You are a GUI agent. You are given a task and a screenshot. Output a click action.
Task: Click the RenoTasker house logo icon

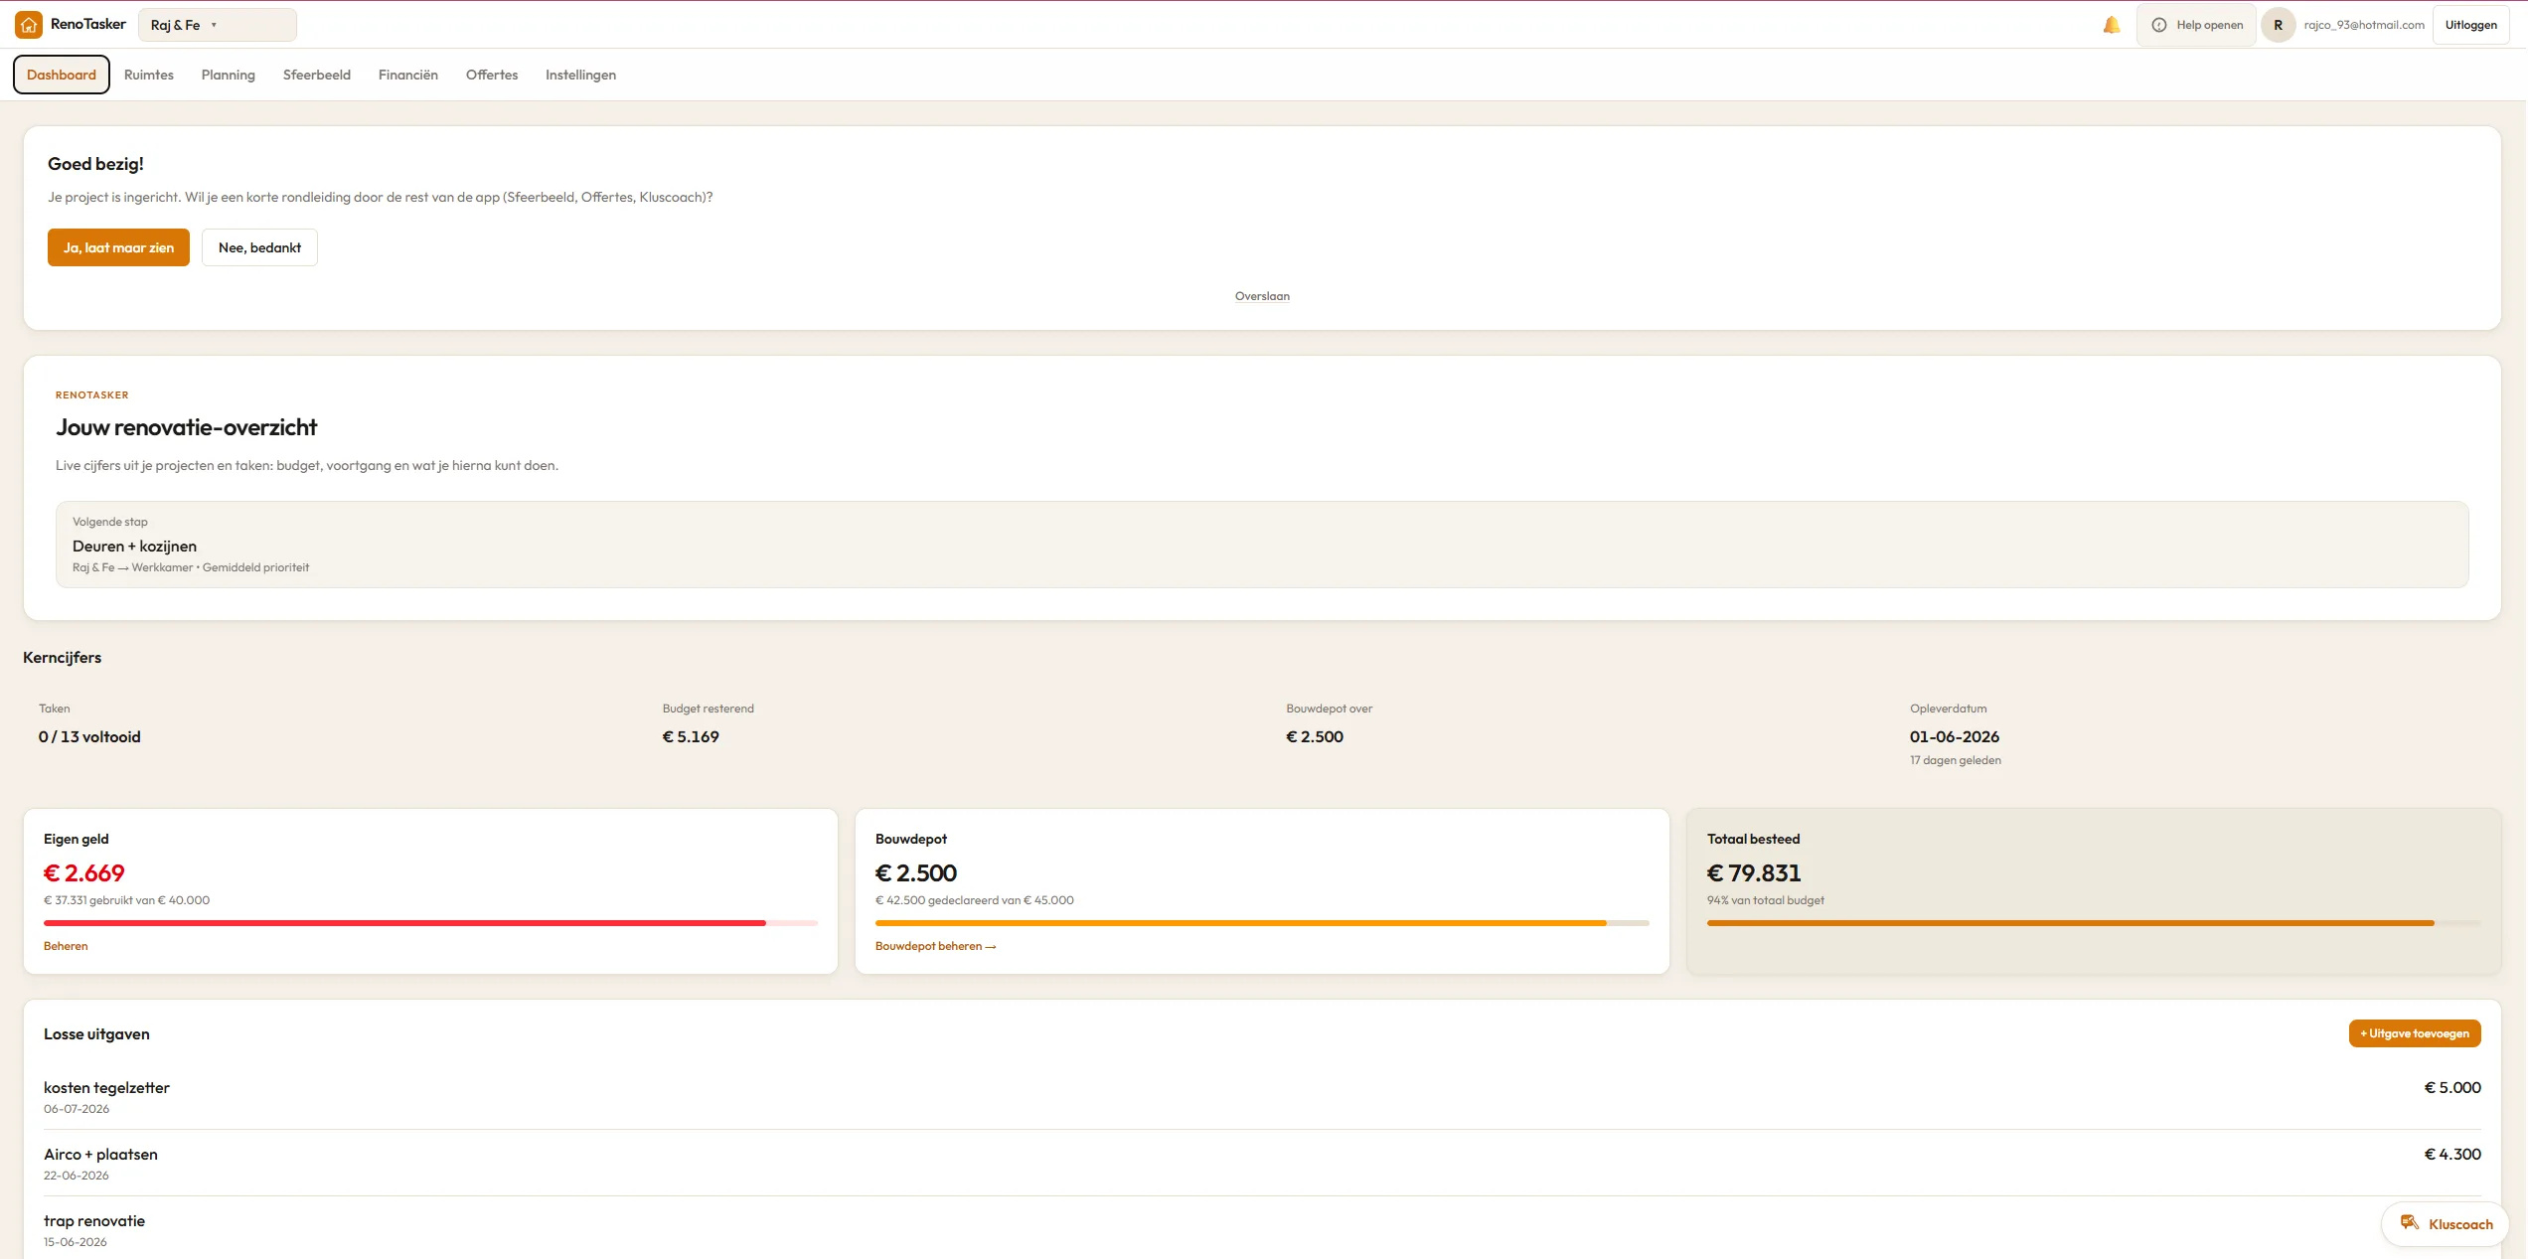click(x=29, y=25)
